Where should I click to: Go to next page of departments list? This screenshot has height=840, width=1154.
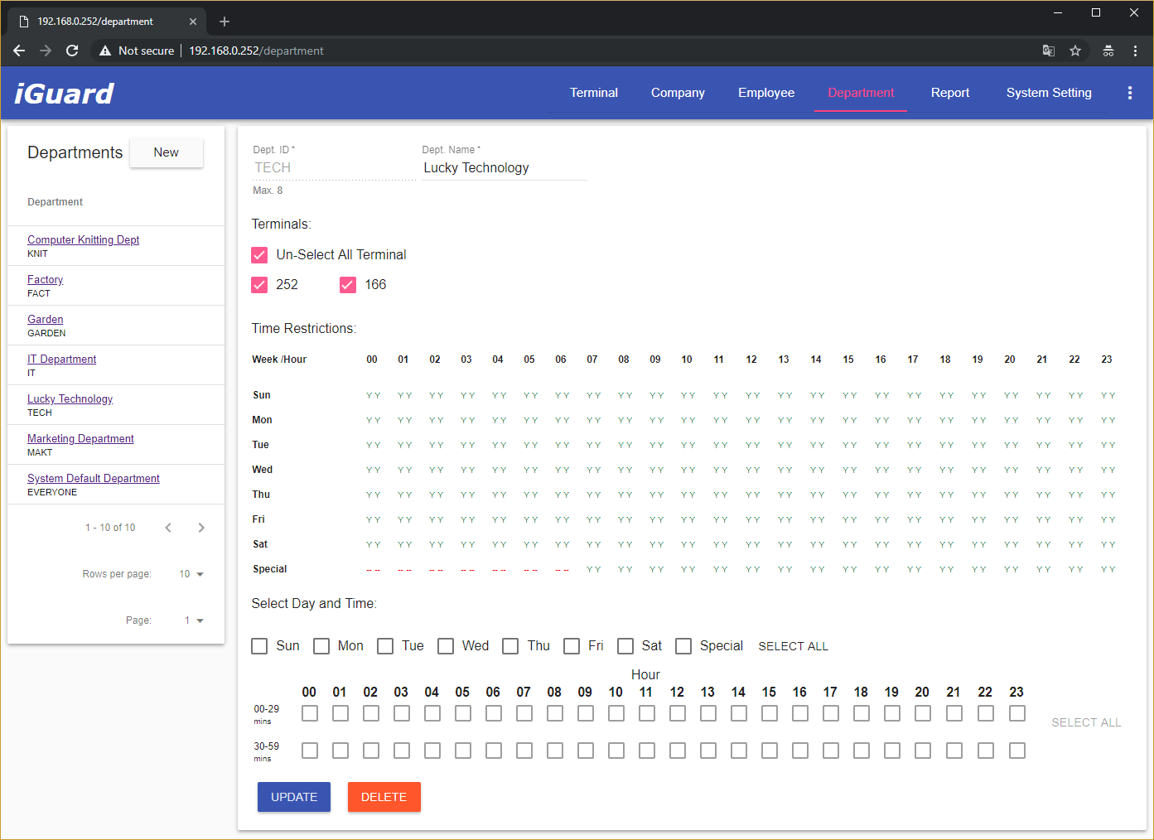(201, 528)
